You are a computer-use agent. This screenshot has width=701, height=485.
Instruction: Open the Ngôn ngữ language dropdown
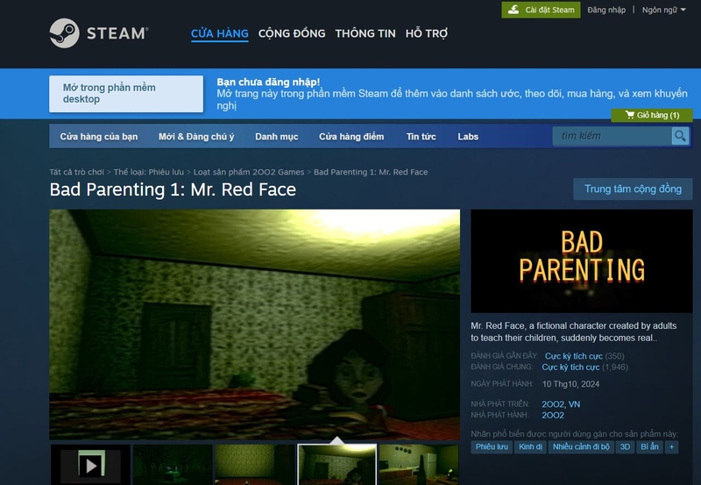tap(663, 10)
